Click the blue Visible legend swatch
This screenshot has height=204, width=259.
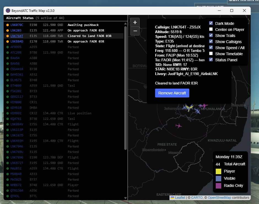click(x=218, y=179)
